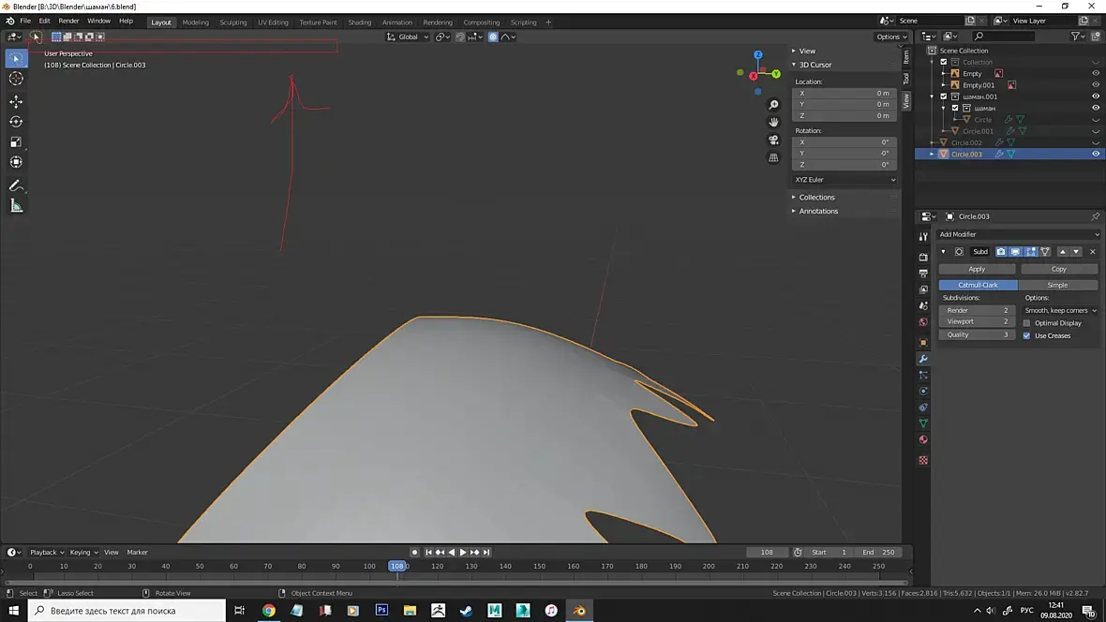The width and height of the screenshot is (1106, 622).
Task: Select the Measure ruler tool
Action: coord(16,206)
